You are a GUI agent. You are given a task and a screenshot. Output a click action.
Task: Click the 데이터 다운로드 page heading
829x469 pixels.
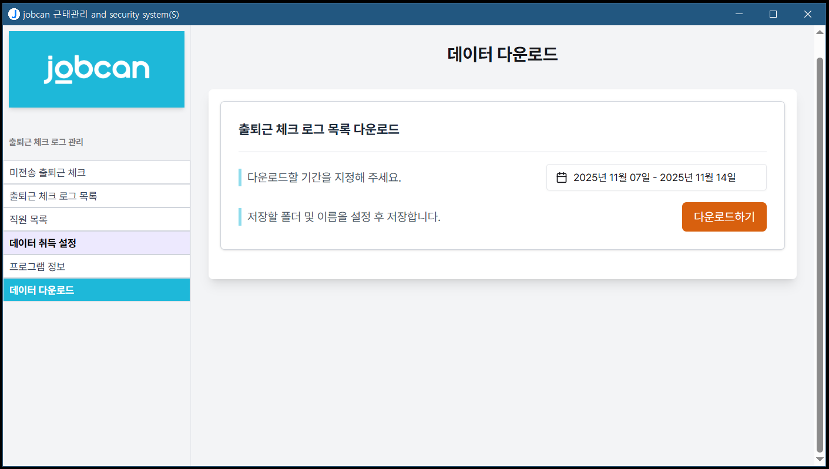502,55
